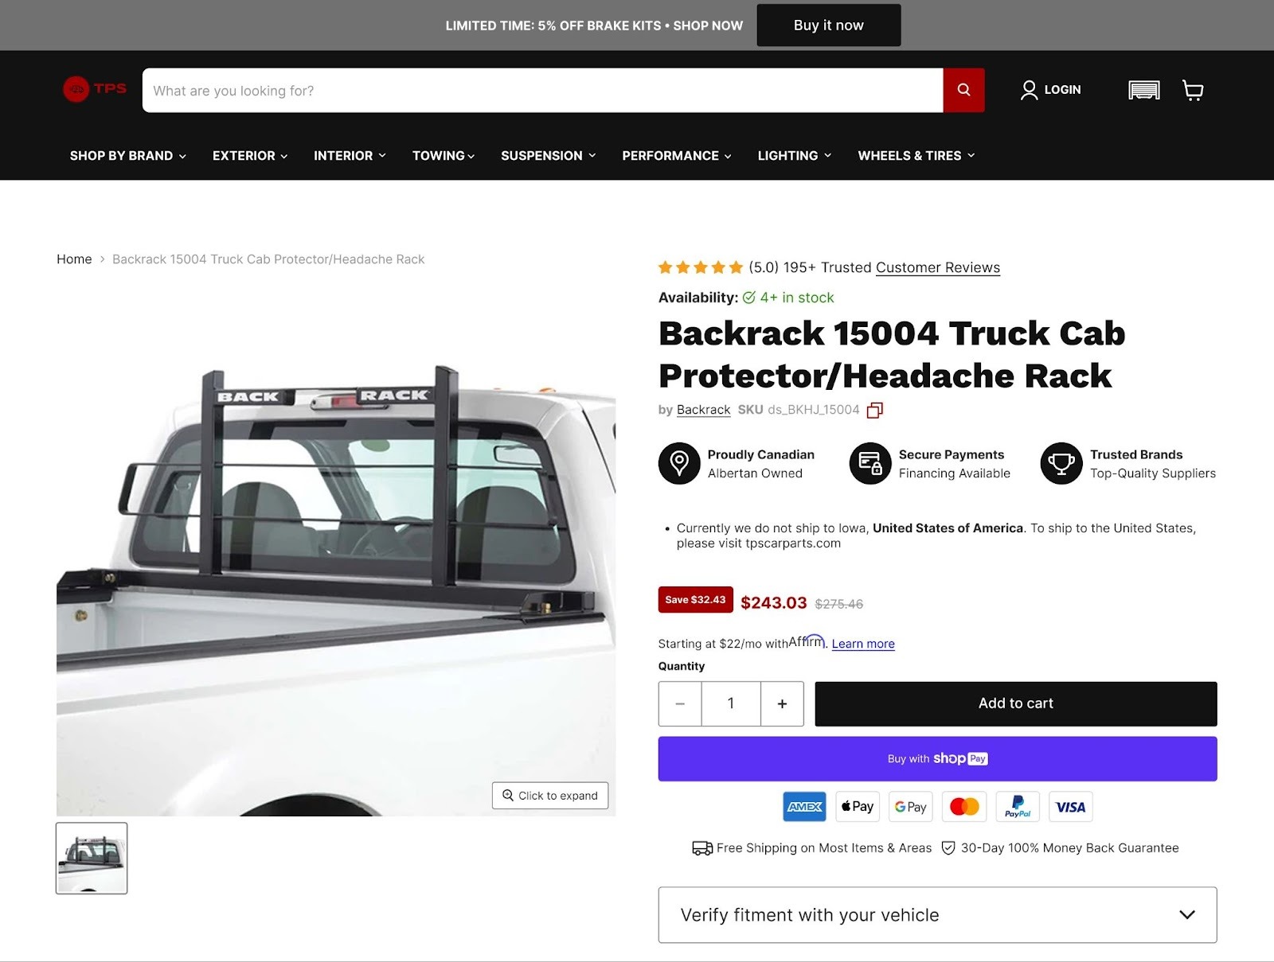Click the $243.03 sale price
The height and width of the screenshot is (962, 1274).
coord(774,603)
